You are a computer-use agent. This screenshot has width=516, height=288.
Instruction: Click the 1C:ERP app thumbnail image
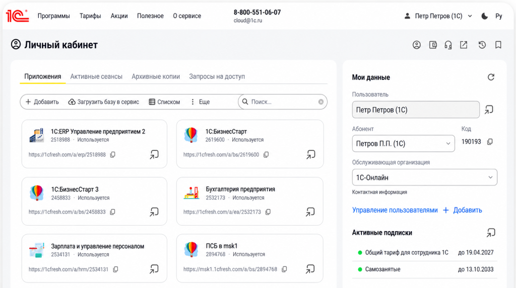36,135
